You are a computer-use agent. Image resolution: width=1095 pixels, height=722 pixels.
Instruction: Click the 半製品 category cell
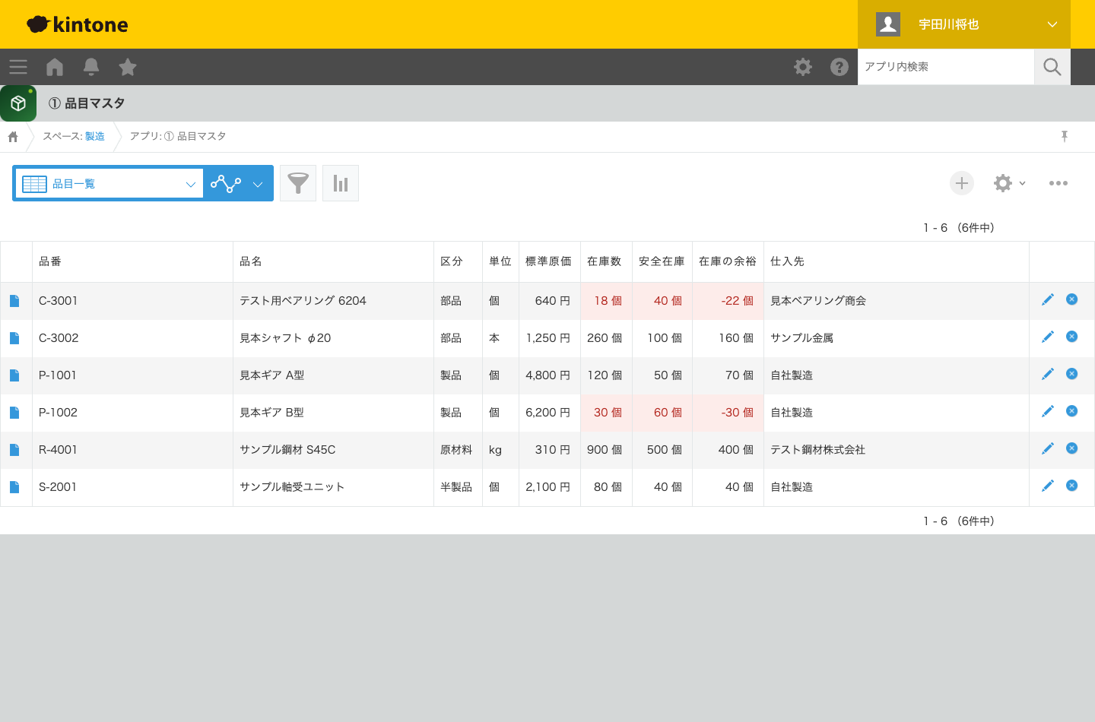pos(458,487)
